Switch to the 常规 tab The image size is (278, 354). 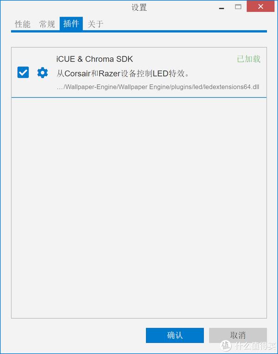click(x=47, y=24)
